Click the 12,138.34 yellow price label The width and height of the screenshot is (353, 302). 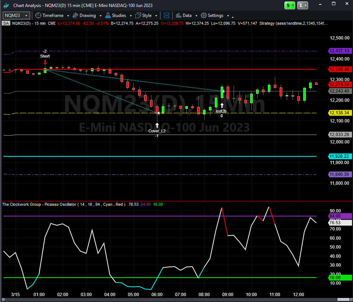pyautogui.click(x=339, y=113)
